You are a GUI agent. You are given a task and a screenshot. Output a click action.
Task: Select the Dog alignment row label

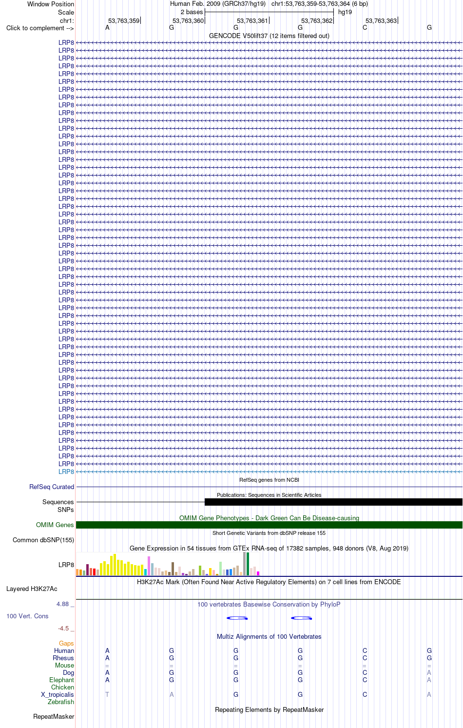pos(68,672)
